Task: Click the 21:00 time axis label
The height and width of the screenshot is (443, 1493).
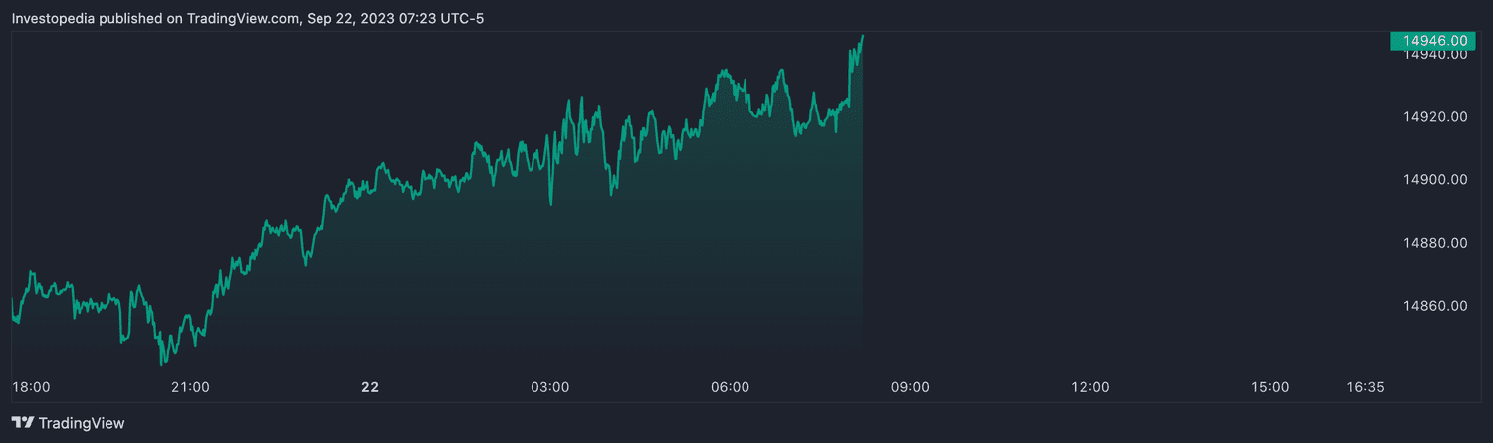Action: click(190, 387)
